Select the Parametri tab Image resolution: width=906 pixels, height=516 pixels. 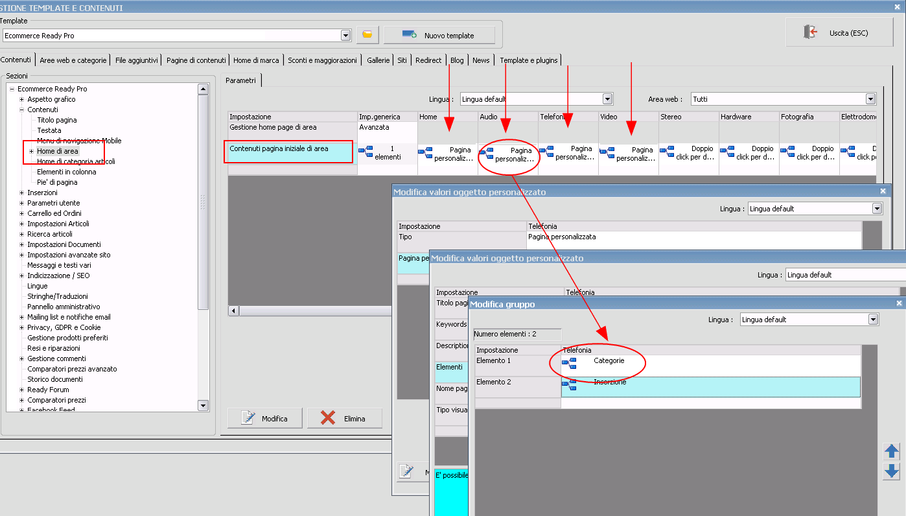point(241,80)
